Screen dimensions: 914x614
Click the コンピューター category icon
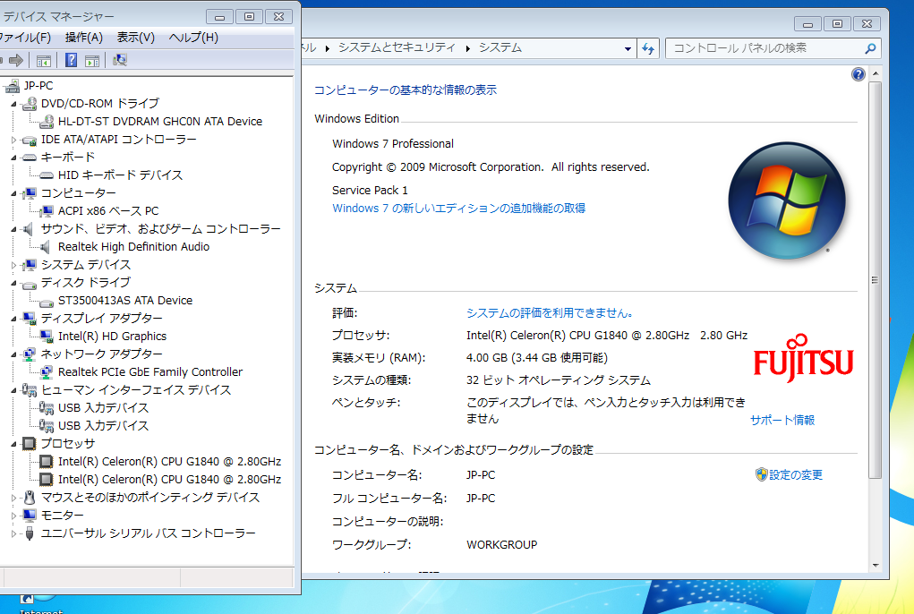pyautogui.click(x=30, y=193)
